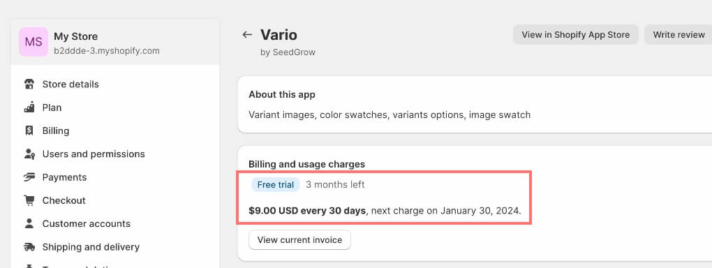Screen dimensions: 712x268
Task: Click the Write review button
Action: point(679,34)
